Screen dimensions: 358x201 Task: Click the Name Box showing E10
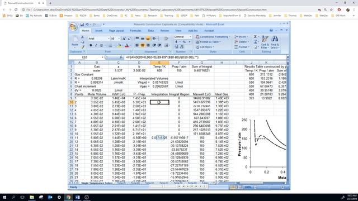click(85, 57)
